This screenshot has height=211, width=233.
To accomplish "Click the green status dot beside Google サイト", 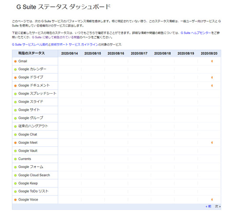I will coord(15,110).
